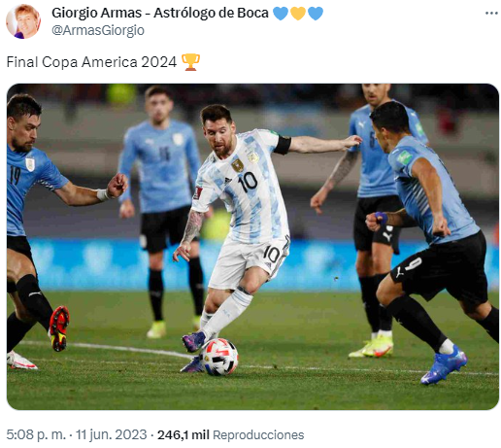Click the last blue heart after the yellow one
This screenshot has width=501, height=448.
316,14
